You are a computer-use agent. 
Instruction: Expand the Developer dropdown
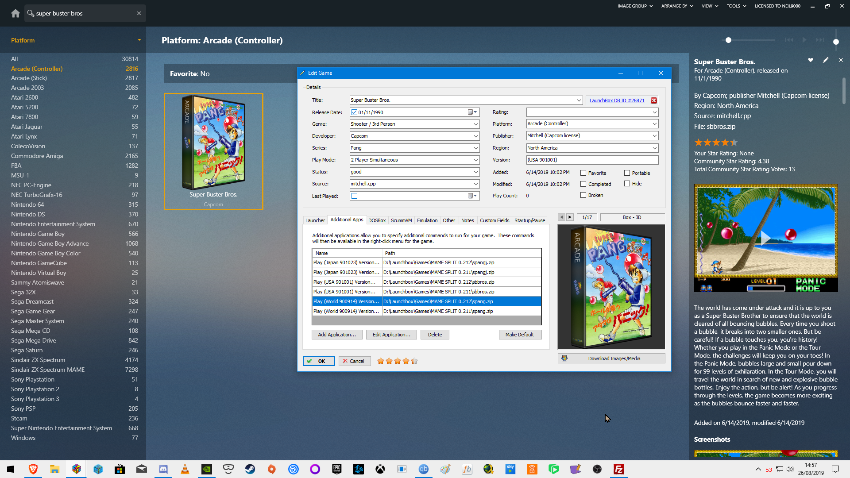(475, 136)
